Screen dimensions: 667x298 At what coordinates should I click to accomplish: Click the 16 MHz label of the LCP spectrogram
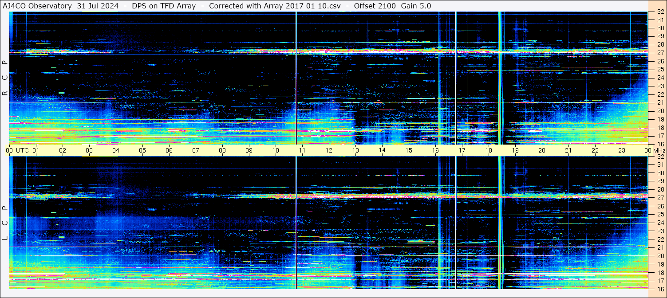[x=660, y=289]
